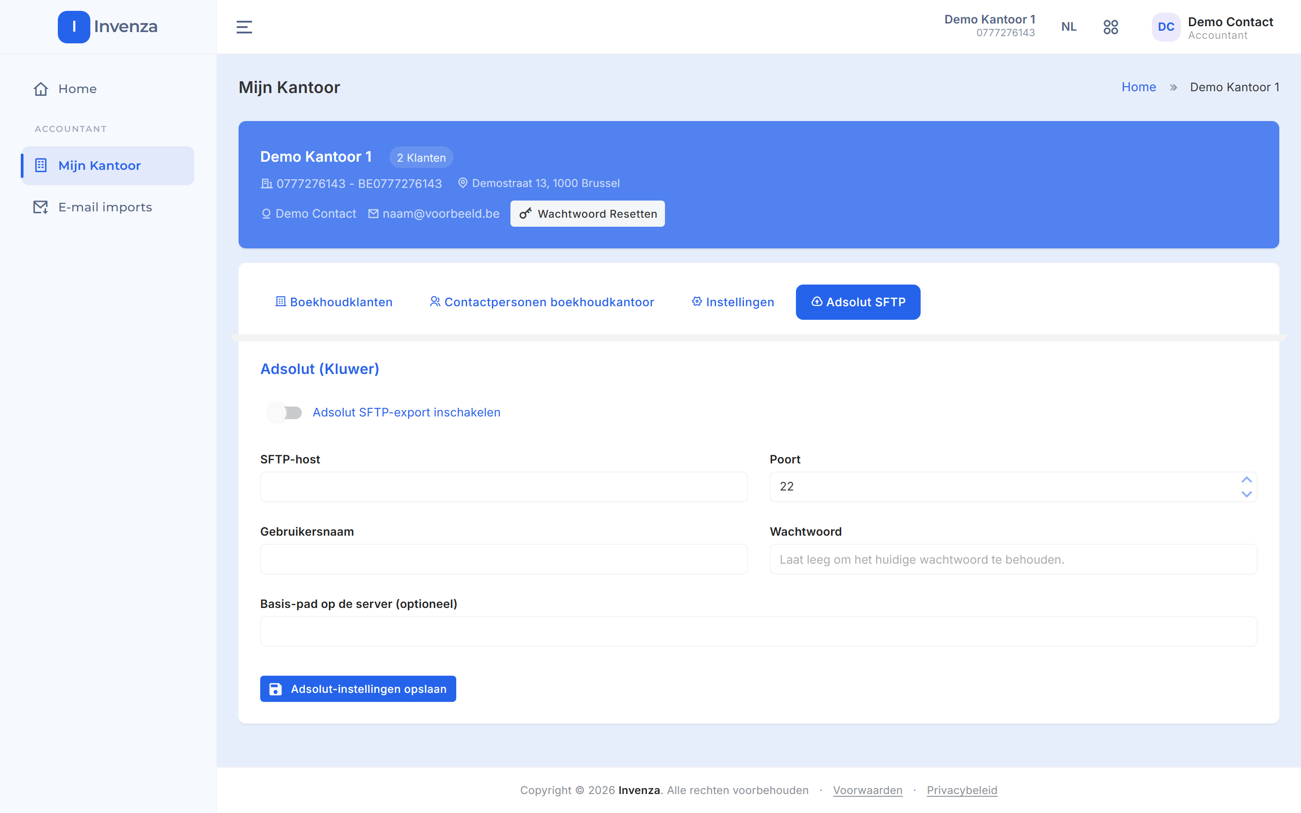This screenshot has height=813, width=1301.
Task: Open the Privacybeleid footer link
Action: (962, 790)
